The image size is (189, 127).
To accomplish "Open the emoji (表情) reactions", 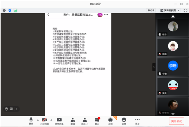I will (124, 121).
